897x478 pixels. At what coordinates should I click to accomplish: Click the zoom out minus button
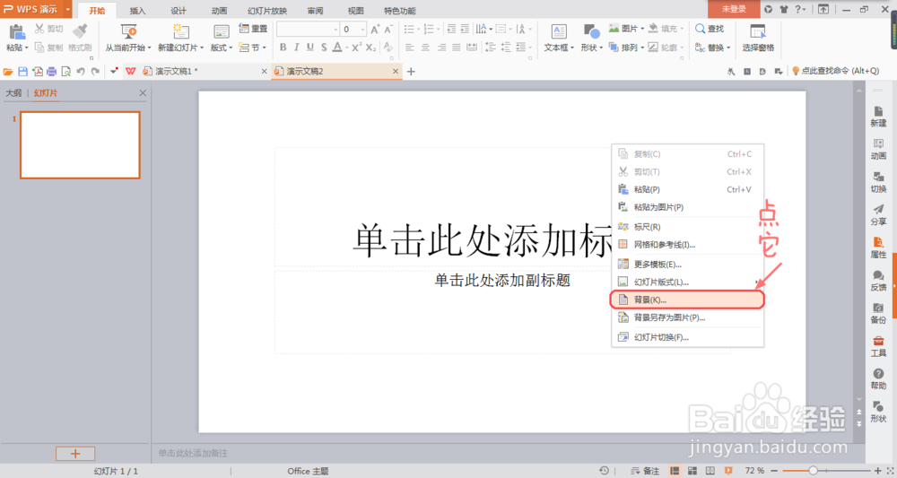point(774,471)
